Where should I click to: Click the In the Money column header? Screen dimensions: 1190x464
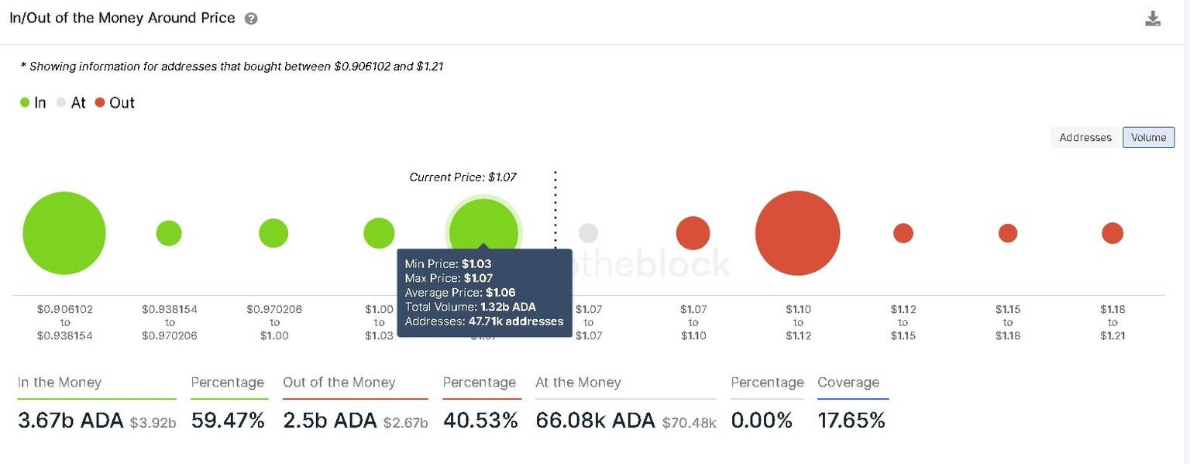(x=60, y=383)
